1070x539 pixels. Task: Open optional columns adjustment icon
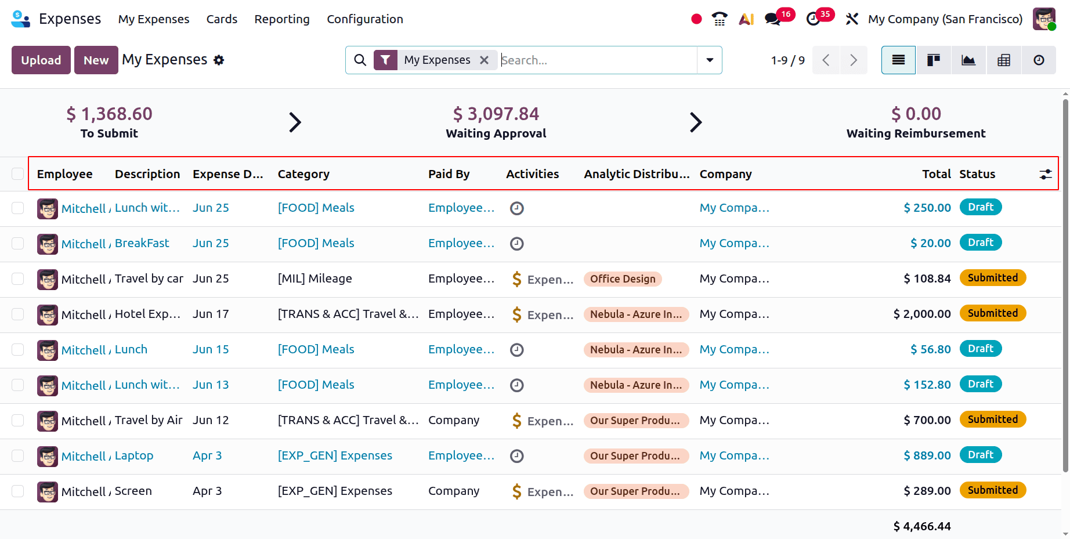pyautogui.click(x=1046, y=174)
